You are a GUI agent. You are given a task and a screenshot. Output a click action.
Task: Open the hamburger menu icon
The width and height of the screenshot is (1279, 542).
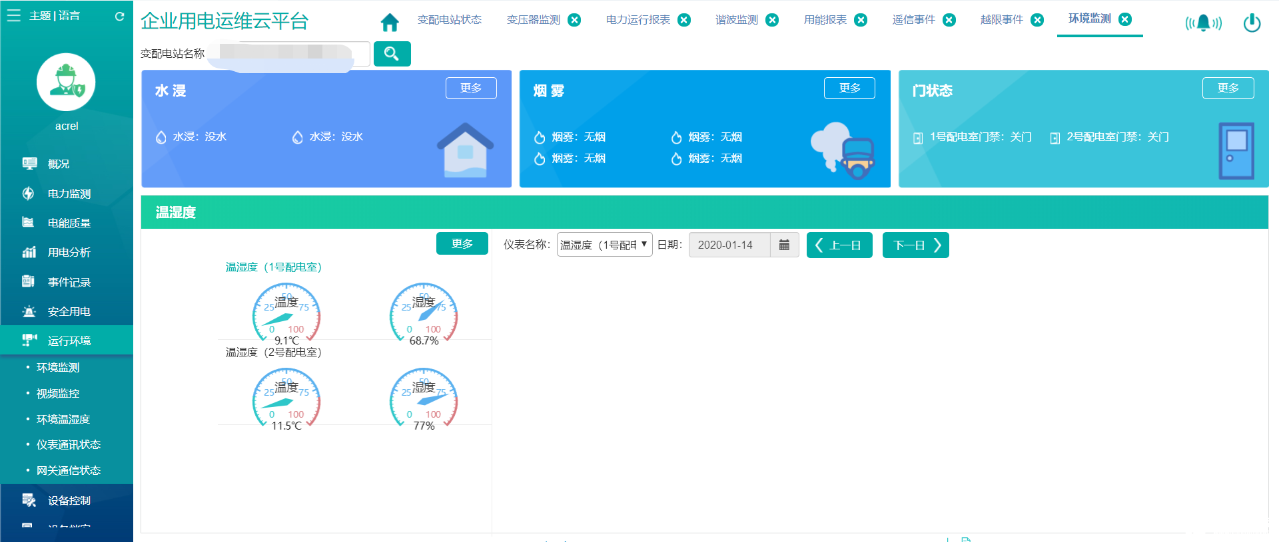(13, 15)
